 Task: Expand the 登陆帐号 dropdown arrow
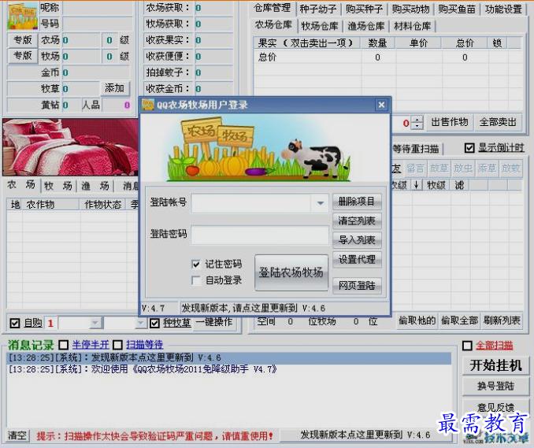click(x=320, y=203)
